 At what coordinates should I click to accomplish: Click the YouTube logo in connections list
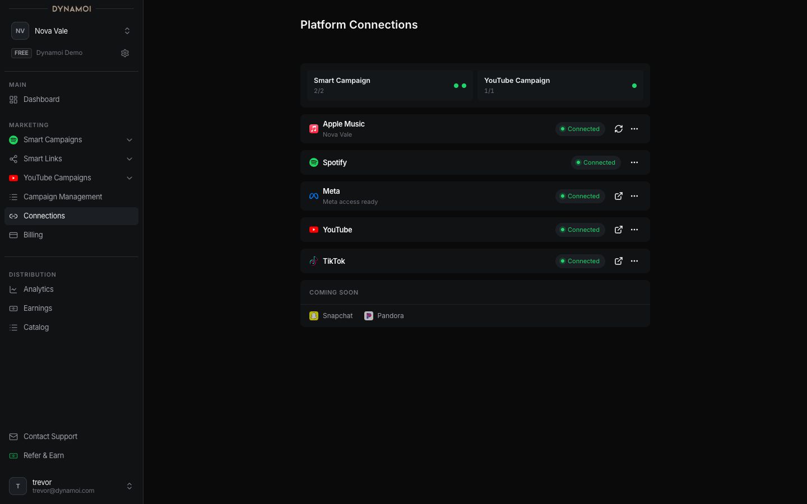coord(314,230)
